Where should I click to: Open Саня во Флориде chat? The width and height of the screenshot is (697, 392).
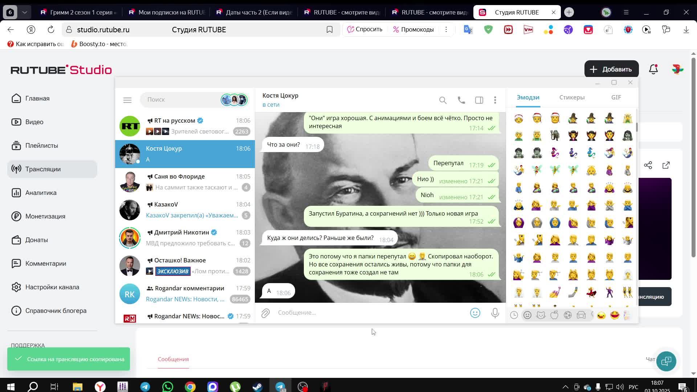tap(185, 182)
